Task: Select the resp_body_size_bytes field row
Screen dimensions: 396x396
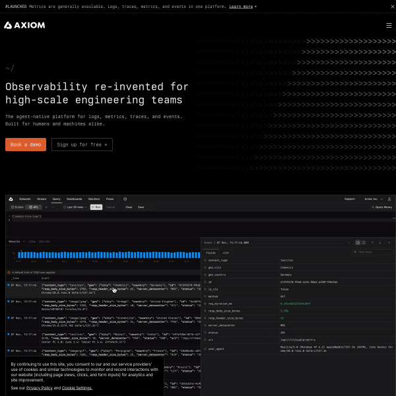Action: (x=298, y=311)
